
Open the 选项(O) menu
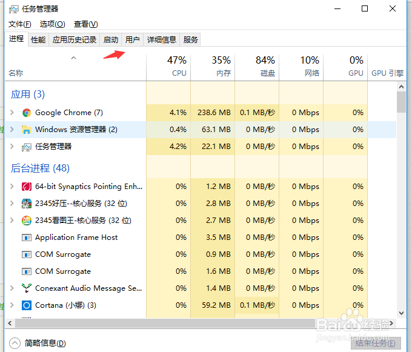tap(52, 24)
